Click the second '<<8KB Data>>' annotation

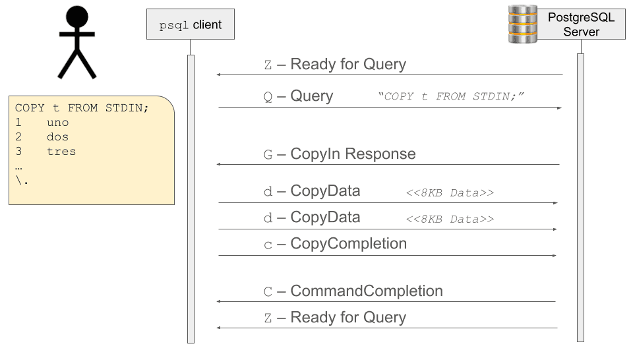[450, 219]
